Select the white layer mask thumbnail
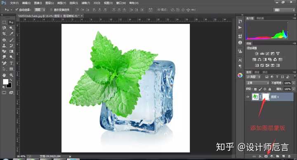The image size is (297, 160). click(266, 97)
